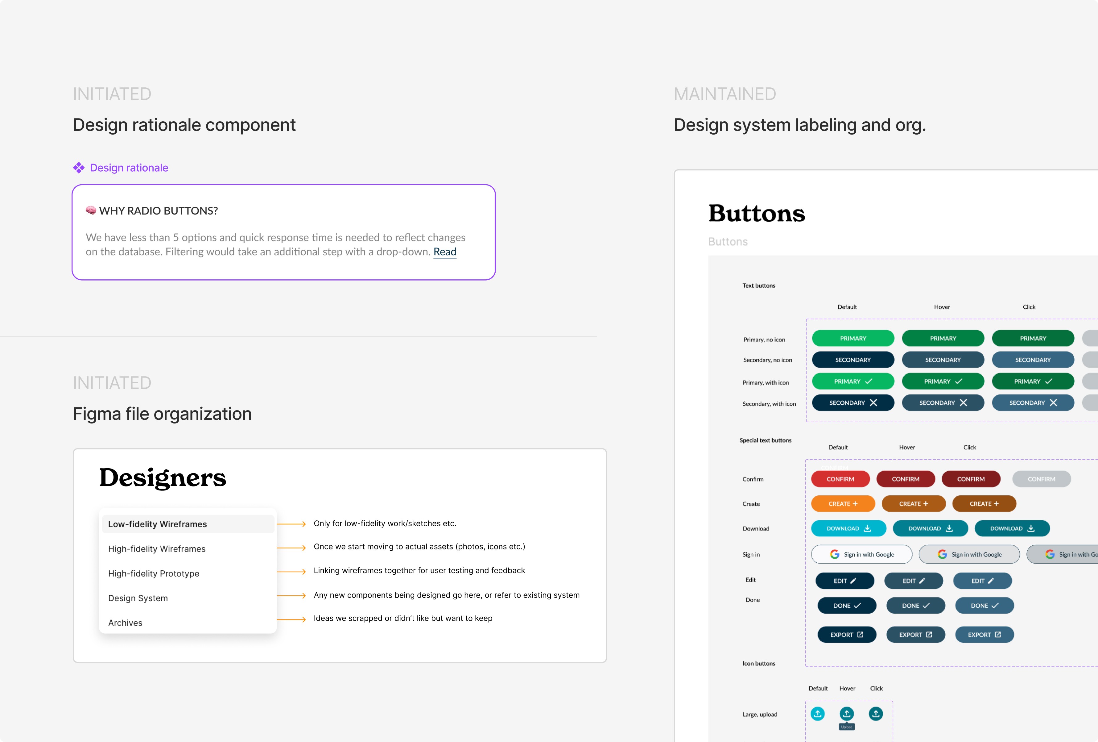This screenshot has height=742, width=1098.
Task: Click the Default large upload icon button
Action: (x=817, y=714)
